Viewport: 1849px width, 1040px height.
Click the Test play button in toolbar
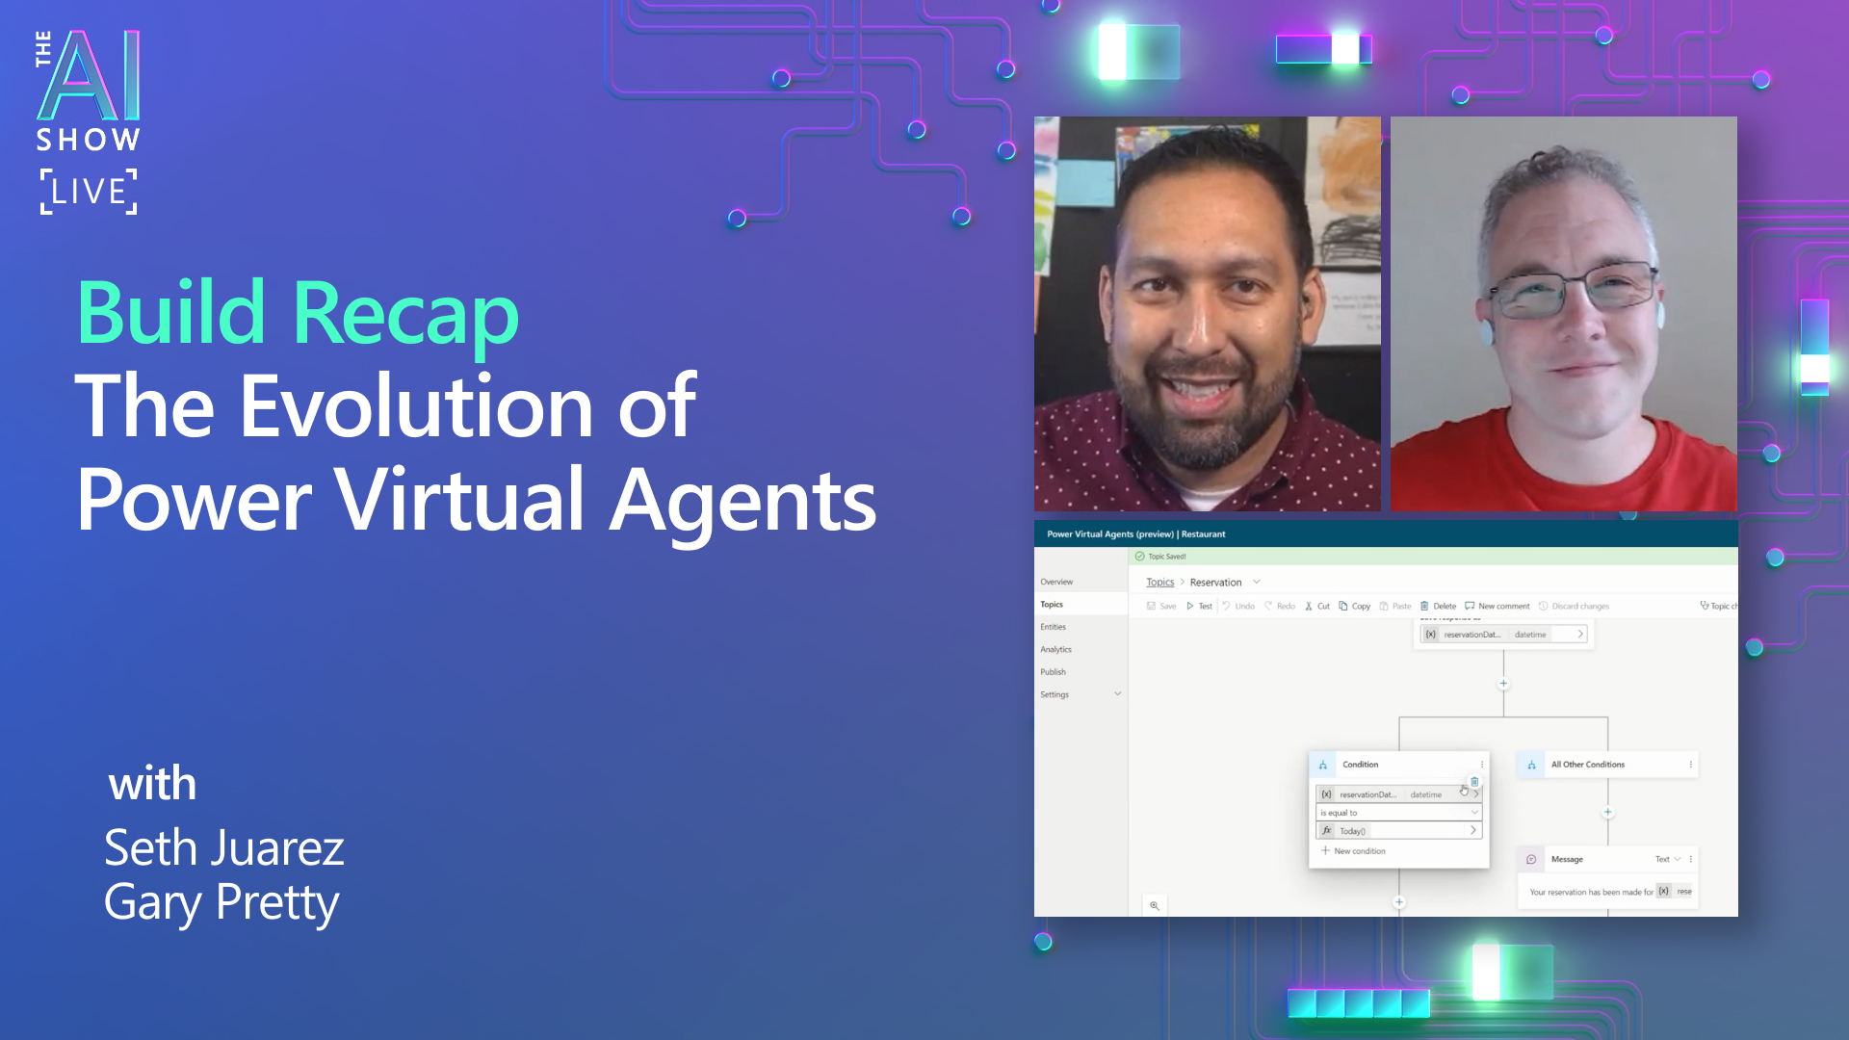pyautogui.click(x=1199, y=606)
